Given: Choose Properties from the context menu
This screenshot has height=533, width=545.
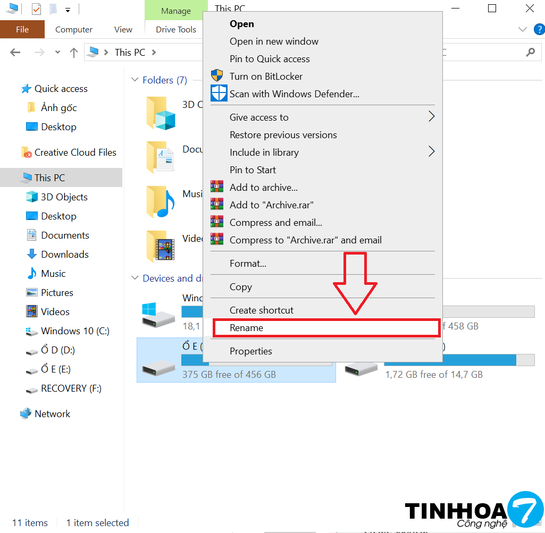Looking at the screenshot, I should [x=250, y=351].
